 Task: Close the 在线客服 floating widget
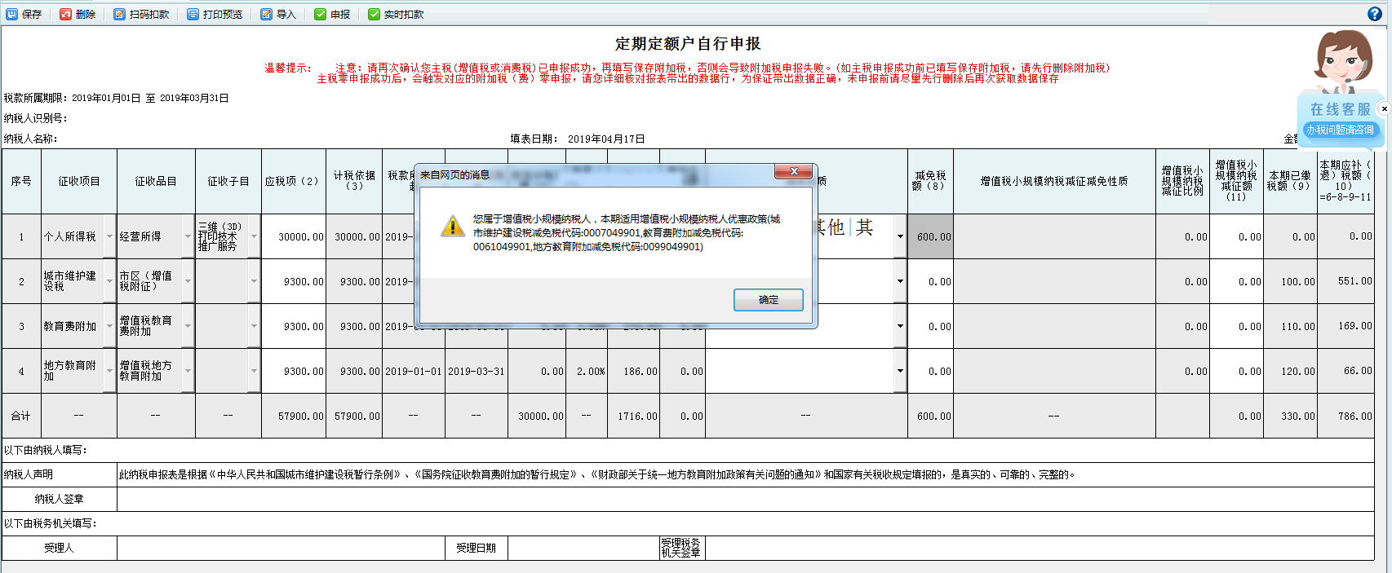(1384, 108)
